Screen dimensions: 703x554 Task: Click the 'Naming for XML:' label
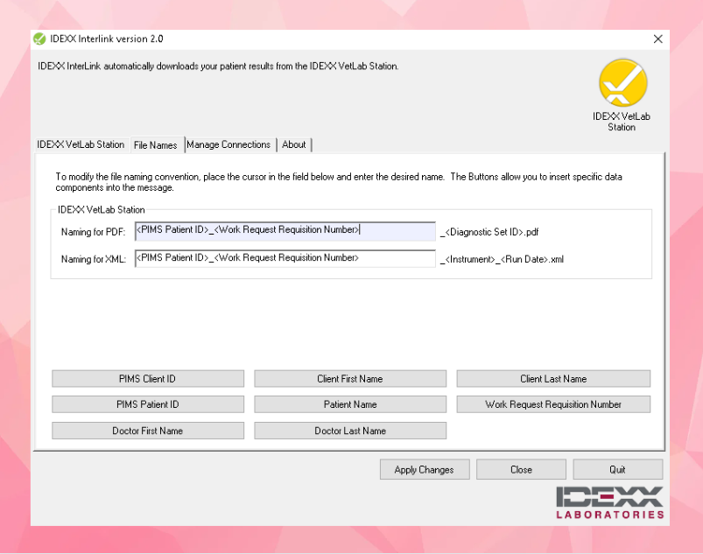click(94, 260)
